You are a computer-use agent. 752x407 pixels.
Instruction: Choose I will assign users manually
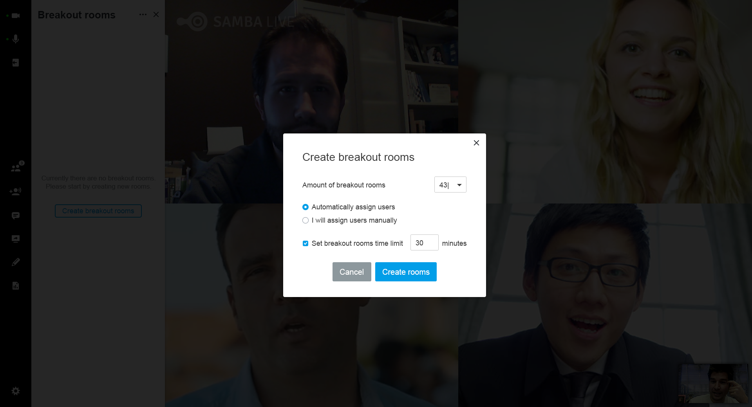pyautogui.click(x=305, y=220)
